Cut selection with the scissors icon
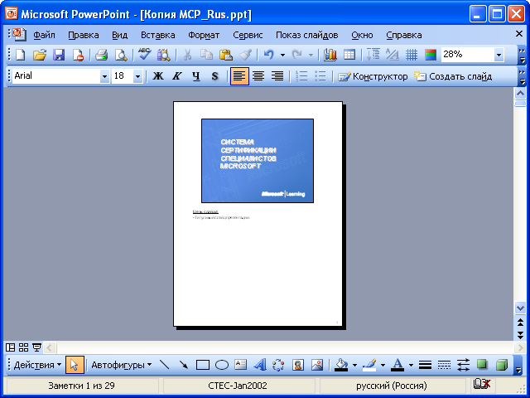The width and height of the screenshot is (530, 398). [x=187, y=55]
